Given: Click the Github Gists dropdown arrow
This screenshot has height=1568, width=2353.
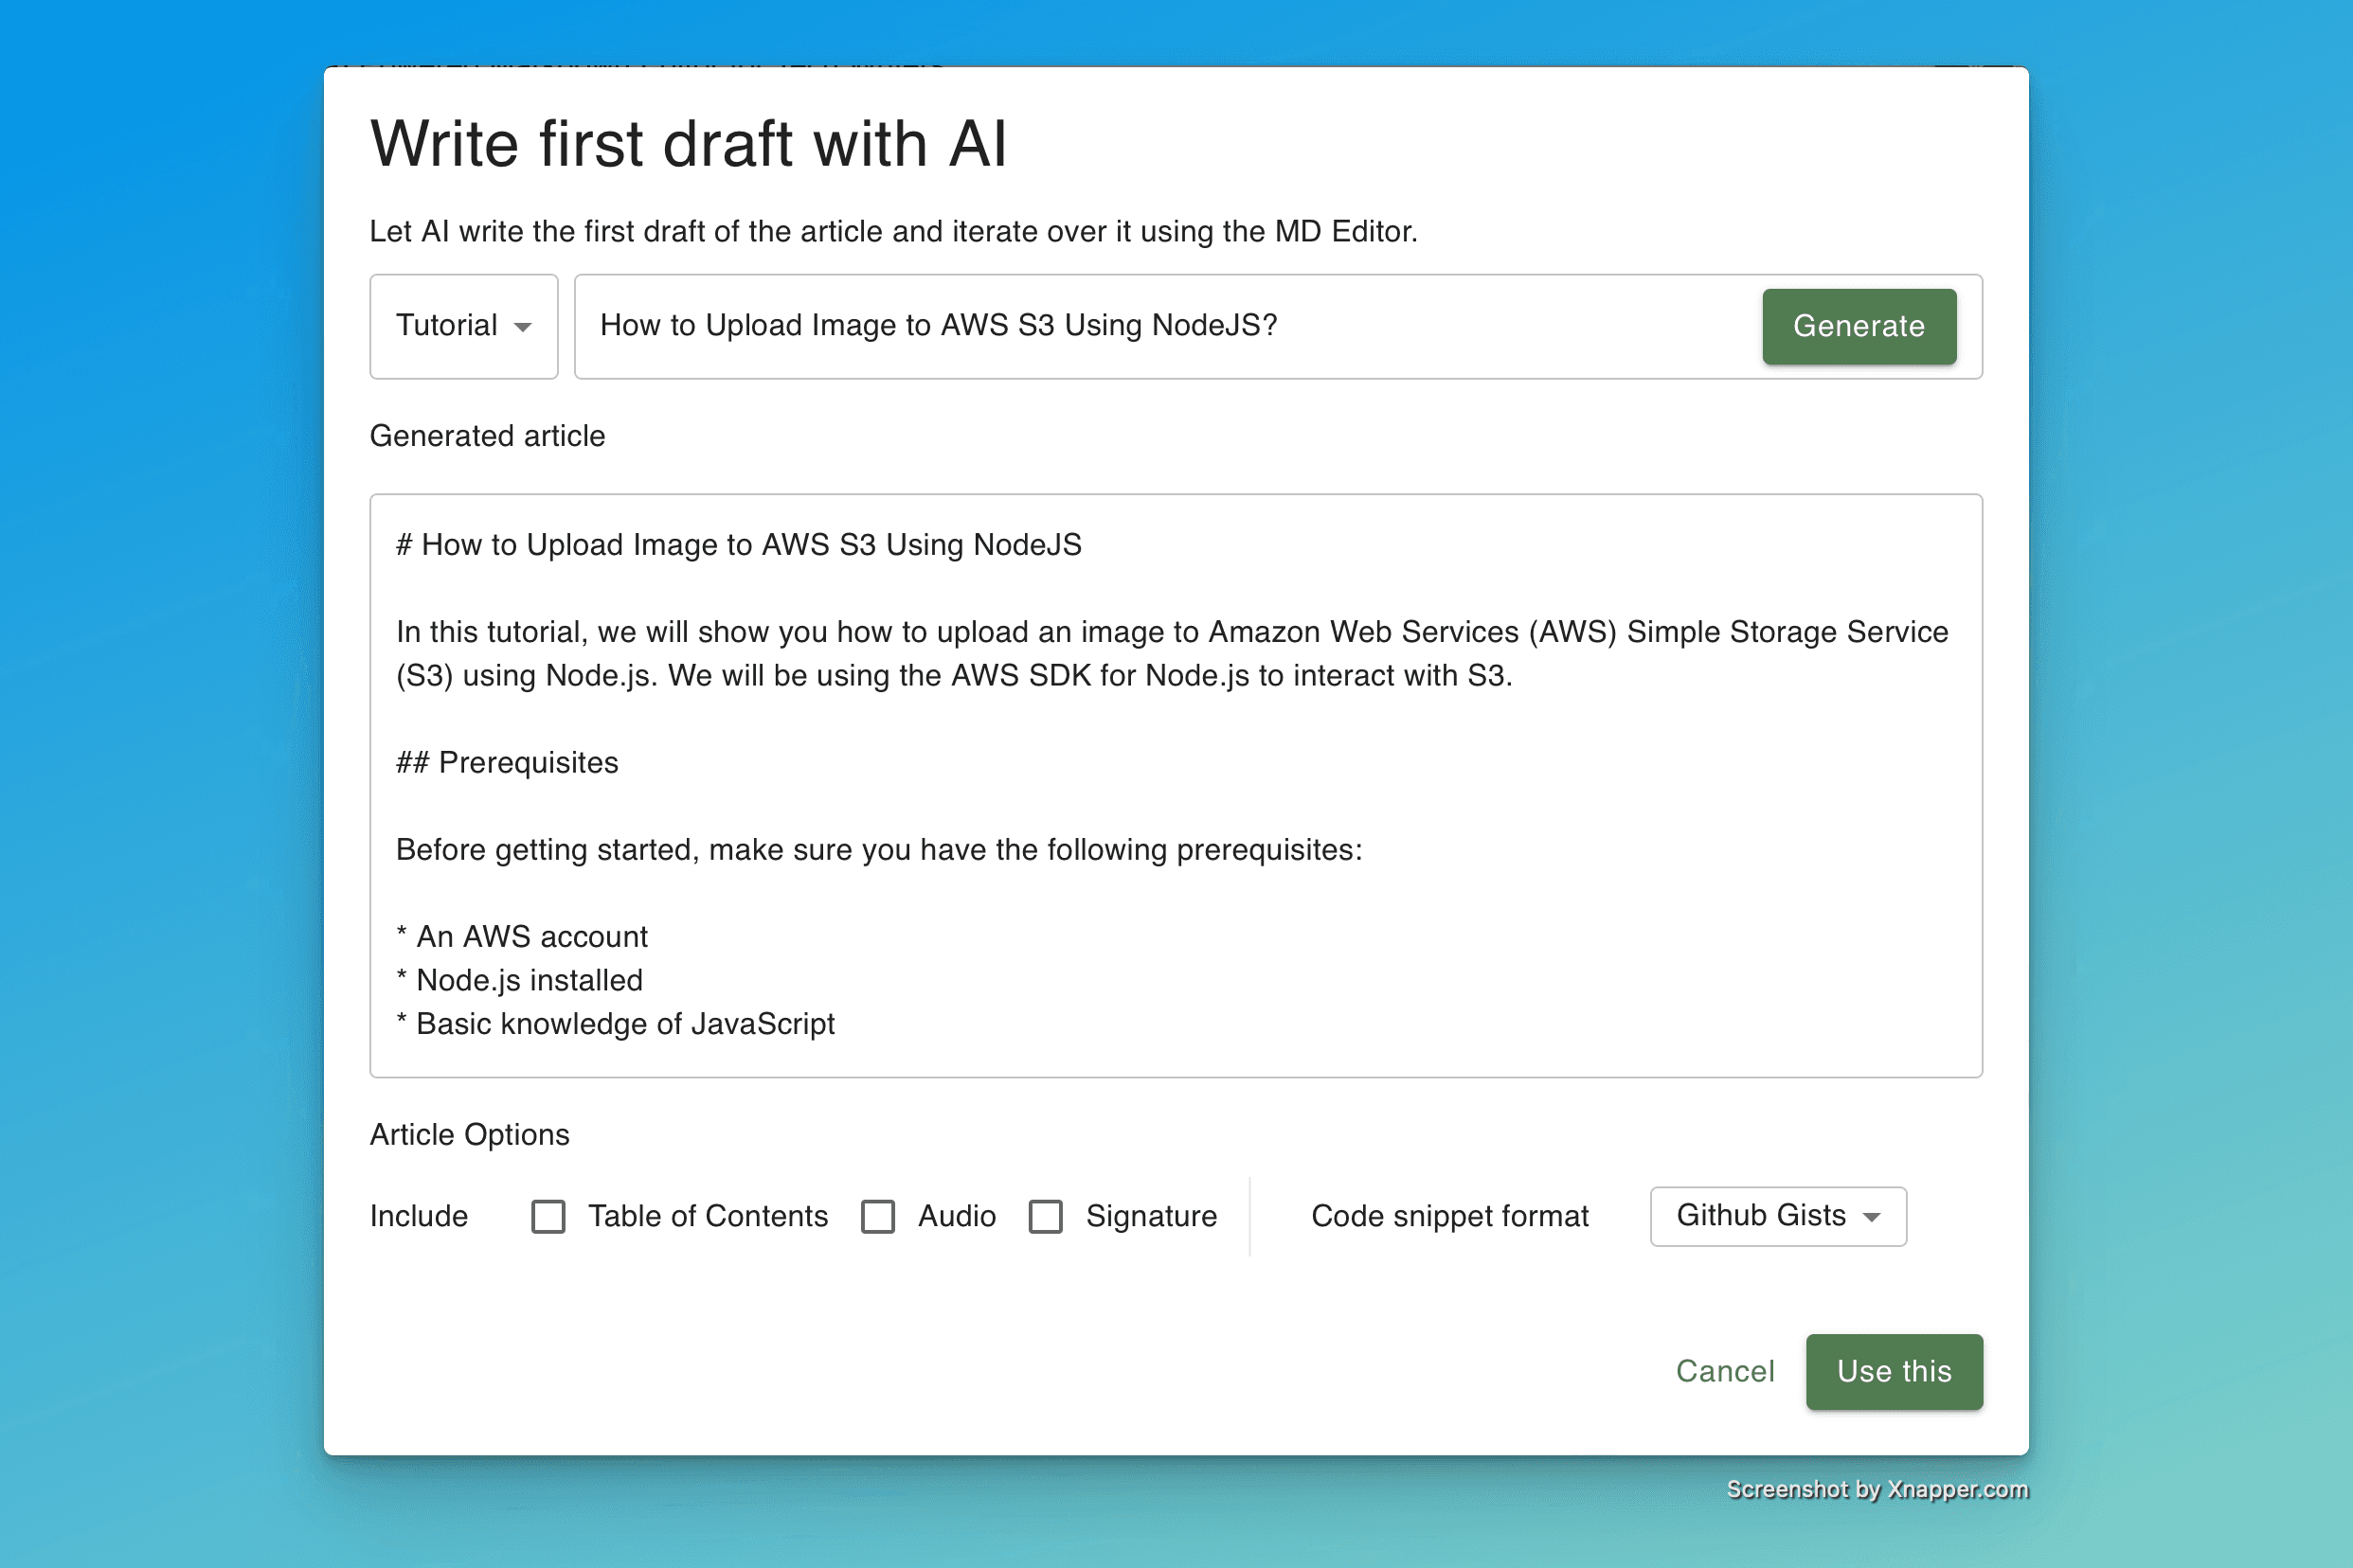Looking at the screenshot, I should (x=1871, y=1217).
